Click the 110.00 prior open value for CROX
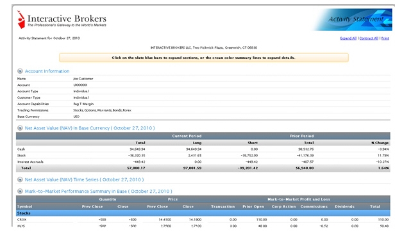Image resolution: width=395 pixels, height=239 pixels. [262, 220]
